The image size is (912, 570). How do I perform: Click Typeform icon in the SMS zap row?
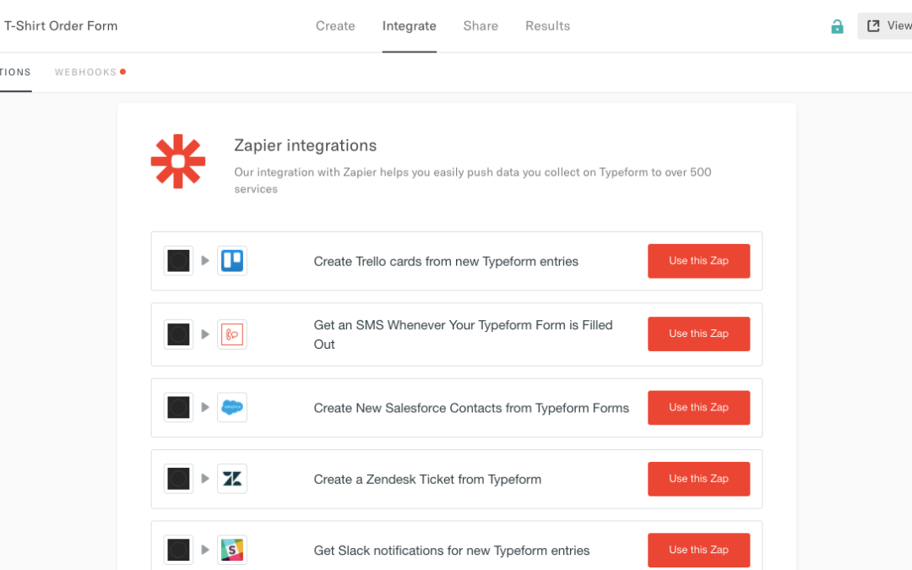click(x=178, y=334)
